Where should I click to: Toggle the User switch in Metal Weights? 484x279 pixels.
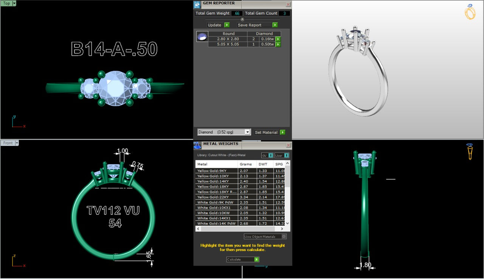pyautogui.click(x=282, y=155)
